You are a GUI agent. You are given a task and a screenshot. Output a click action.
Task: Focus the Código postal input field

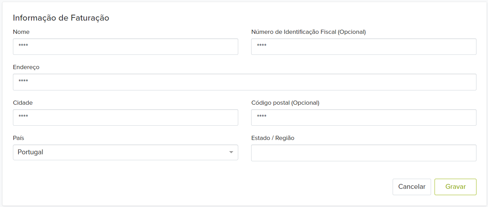coord(364,117)
